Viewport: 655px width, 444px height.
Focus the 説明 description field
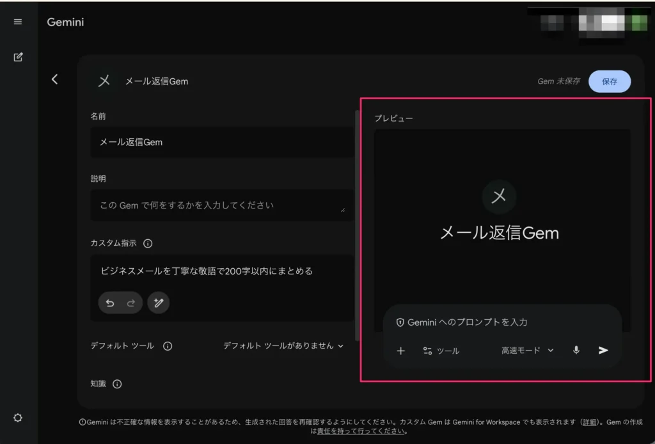click(x=222, y=205)
